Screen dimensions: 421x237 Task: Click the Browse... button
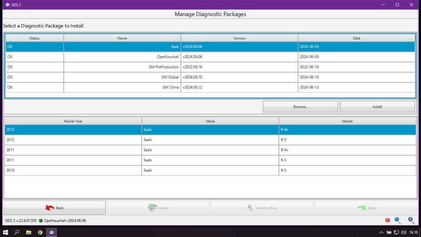300,107
